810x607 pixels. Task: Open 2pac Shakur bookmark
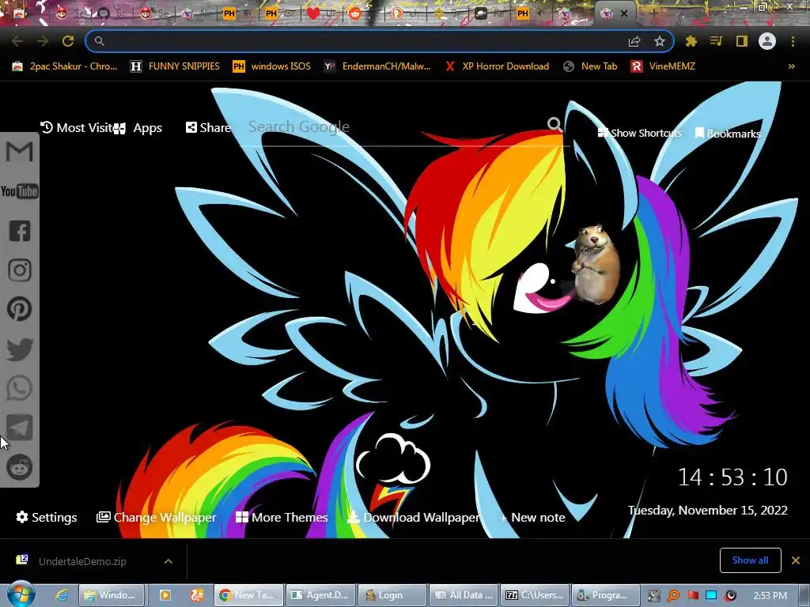65,66
